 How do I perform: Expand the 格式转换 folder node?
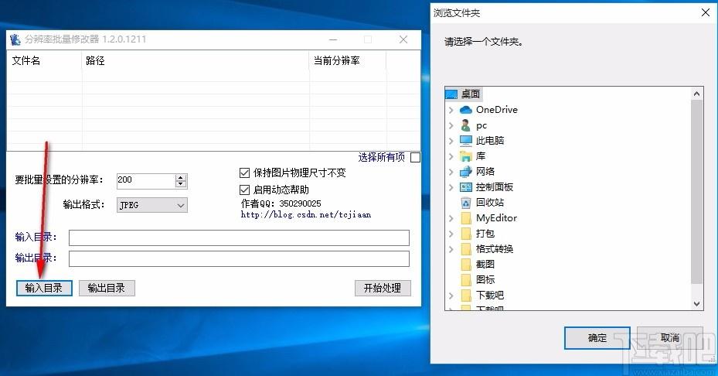click(451, 249)
